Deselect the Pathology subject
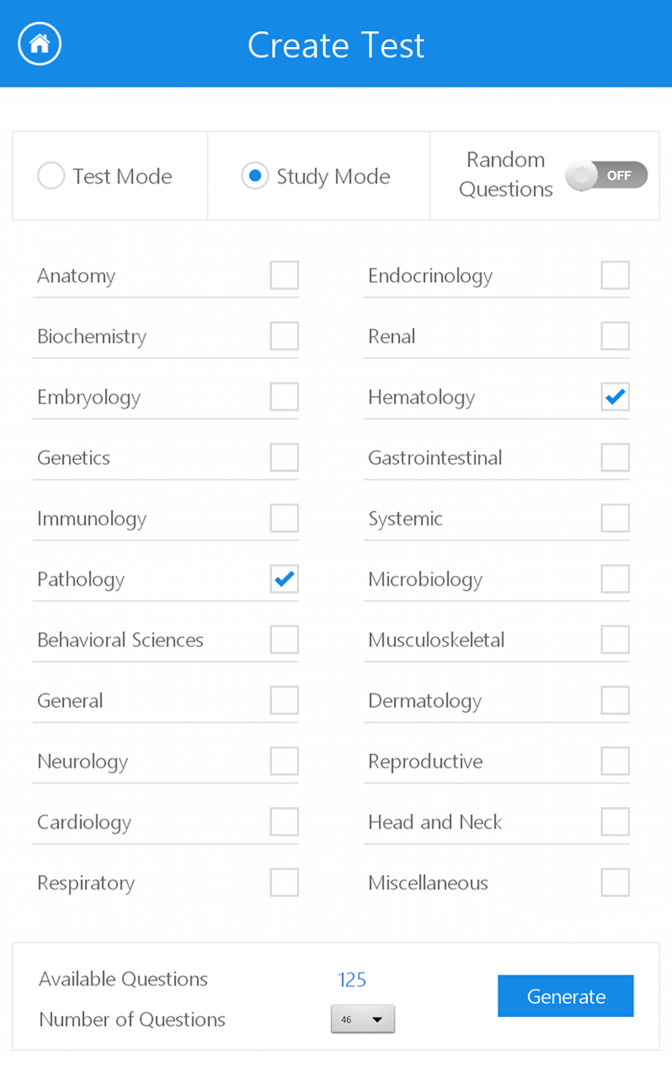Image resolution: width=672 pixels, height=1076 pixels. [285, 579]
